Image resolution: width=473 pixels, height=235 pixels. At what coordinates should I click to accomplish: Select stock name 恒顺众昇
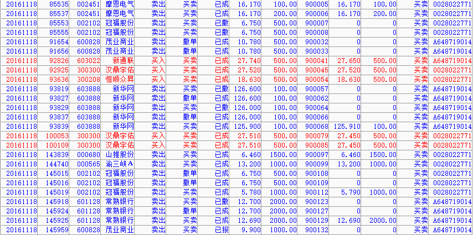tap(120, 80)
